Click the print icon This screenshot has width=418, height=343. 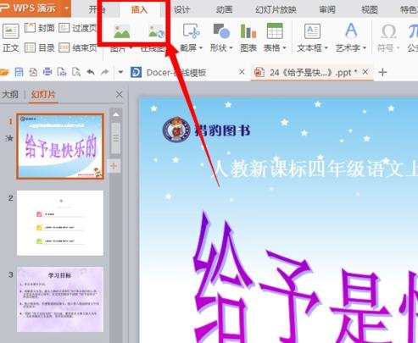[x=47, y=72]
